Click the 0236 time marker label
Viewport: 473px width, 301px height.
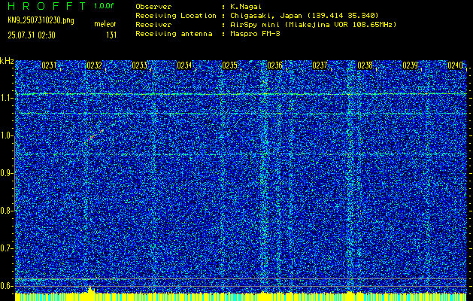(274, 65)
